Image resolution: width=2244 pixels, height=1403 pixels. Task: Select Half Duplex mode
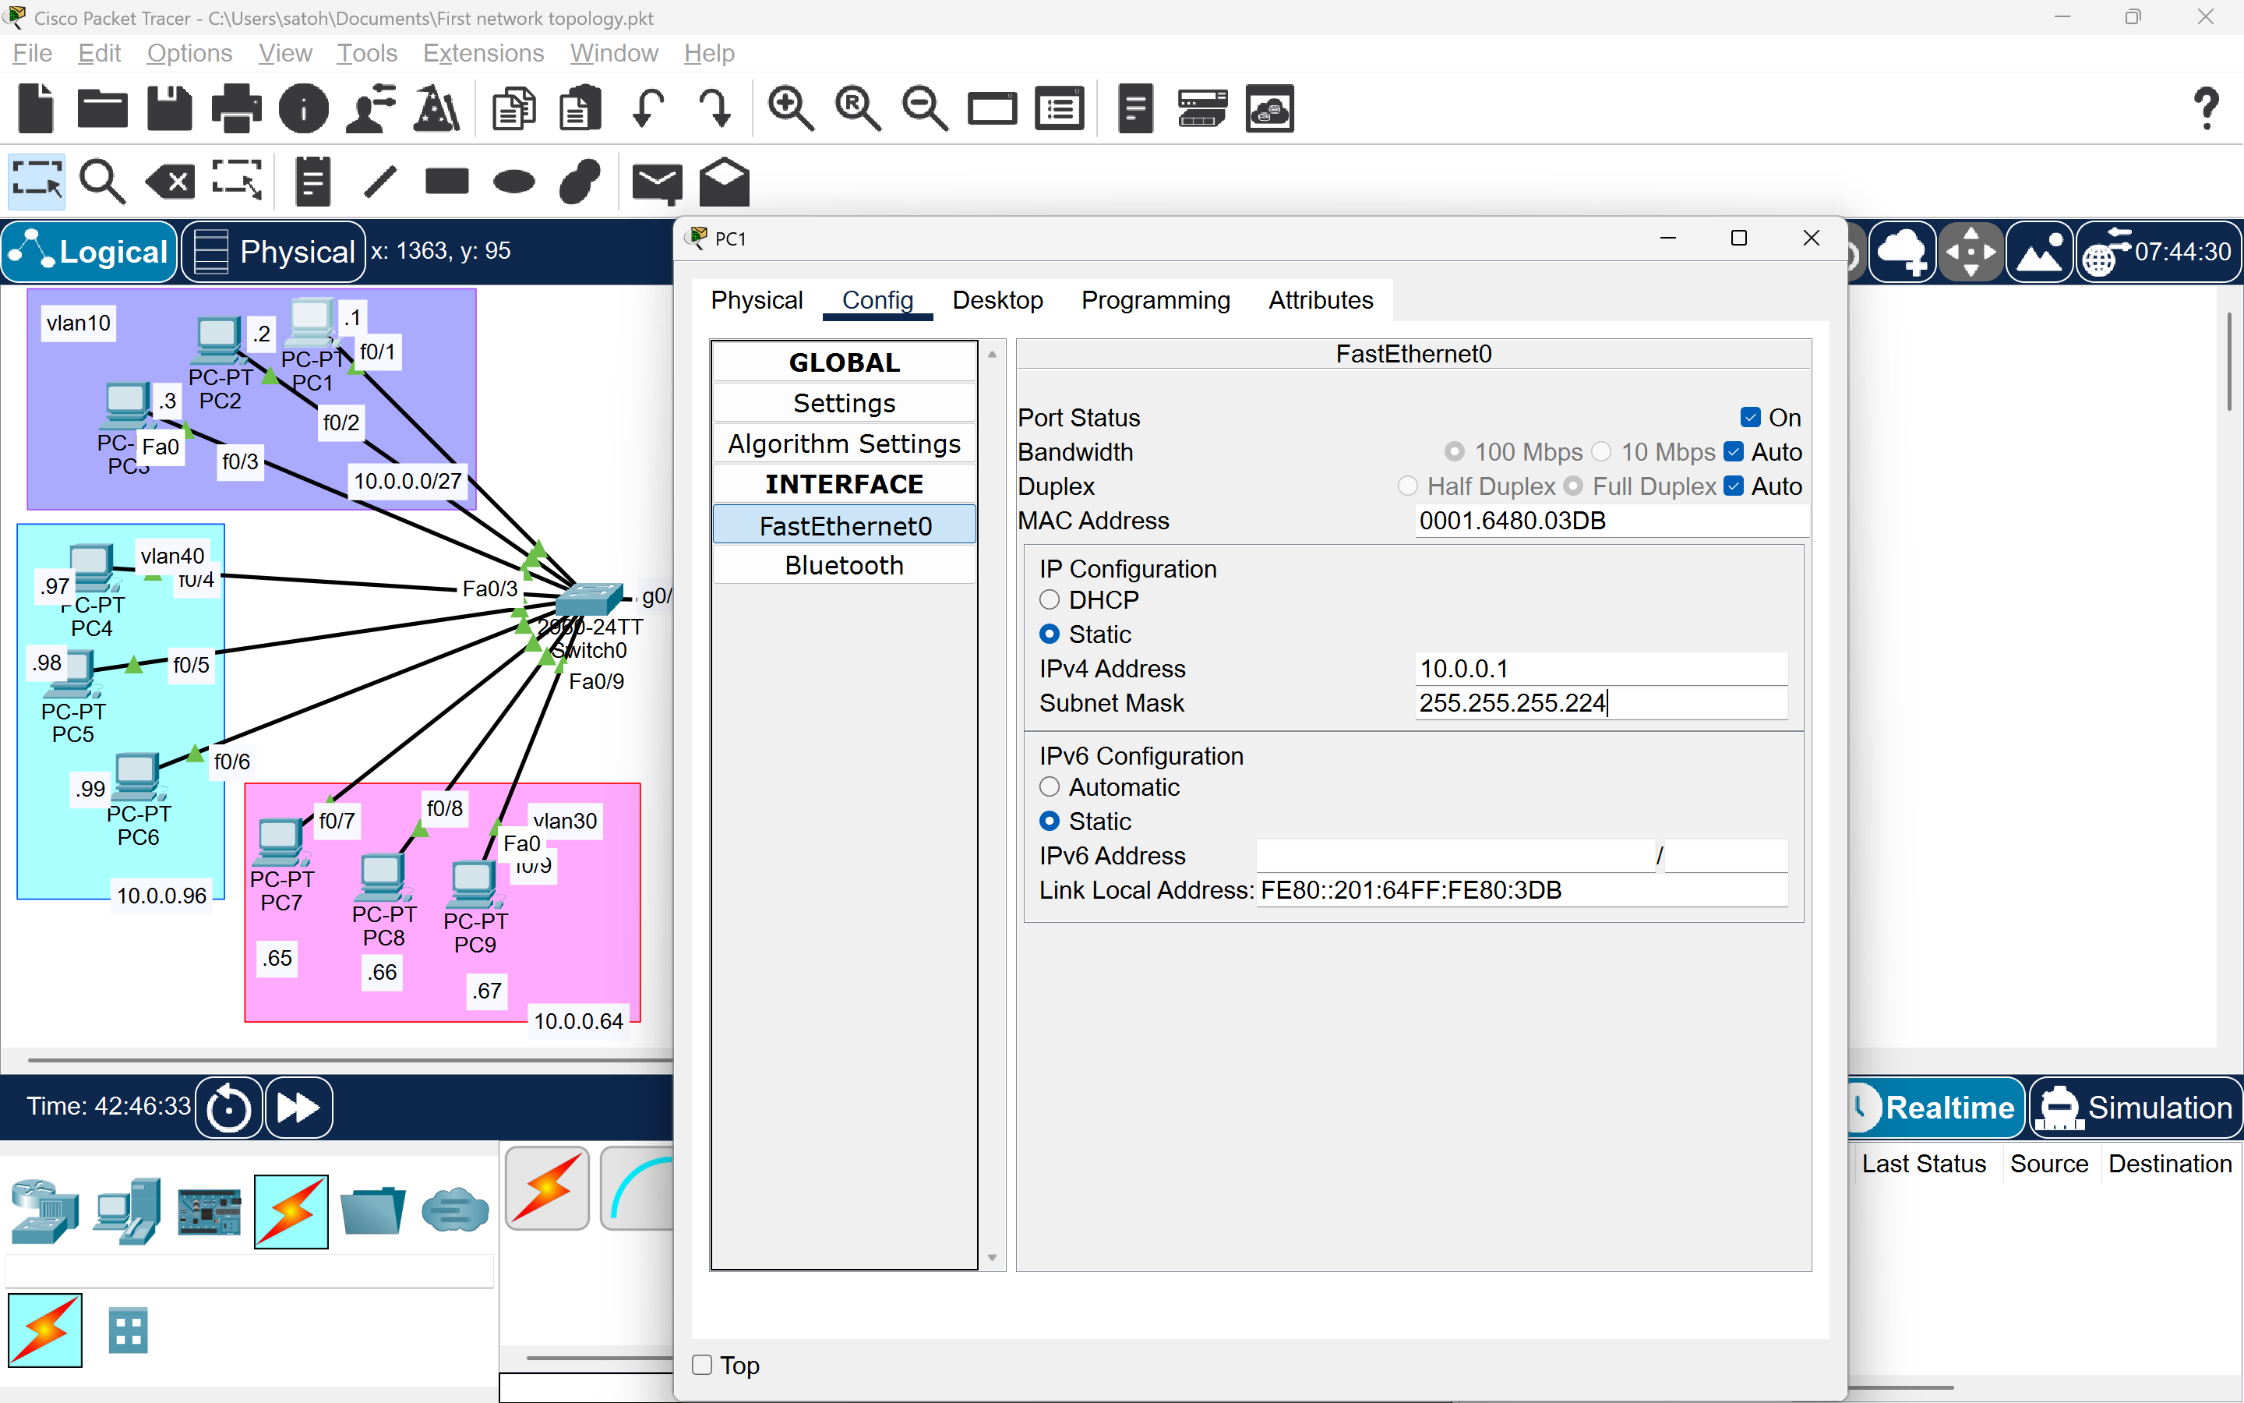tap(1408, 486)
